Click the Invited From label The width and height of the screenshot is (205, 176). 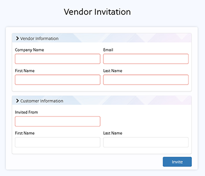click(x=26, y=112)
